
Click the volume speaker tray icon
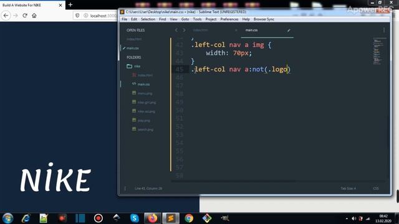pyautogui.click(x=353, y=218)
